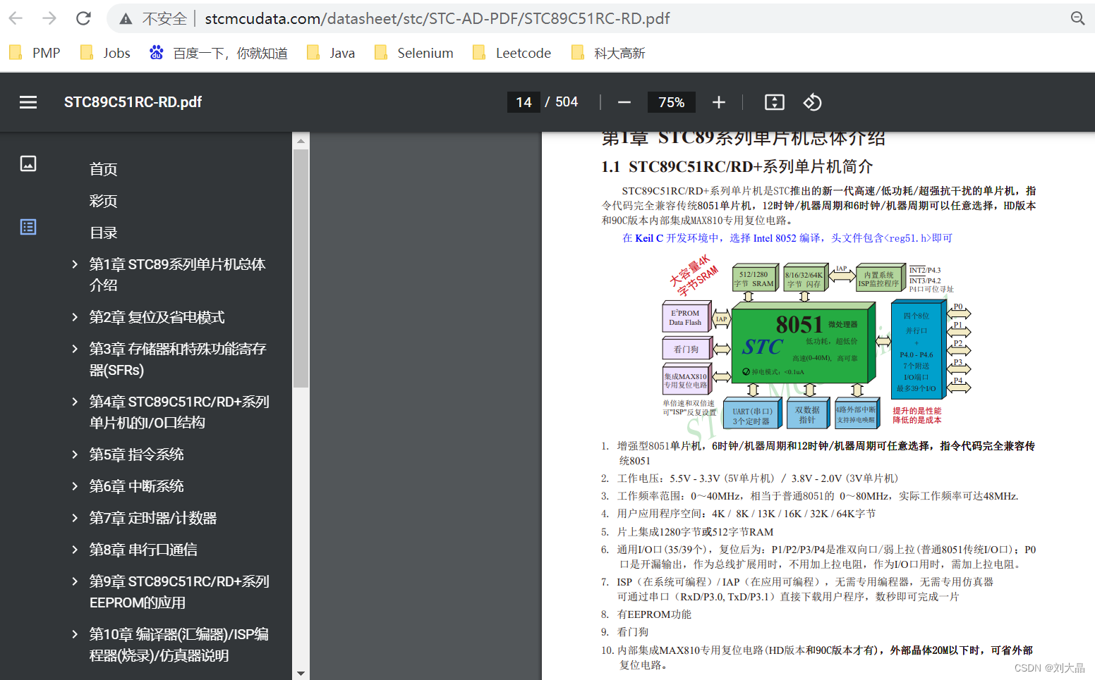Click list item 2 工作电压 line
The width and height of the screenshot is (1095, 680).
click(x=749, y=478)
